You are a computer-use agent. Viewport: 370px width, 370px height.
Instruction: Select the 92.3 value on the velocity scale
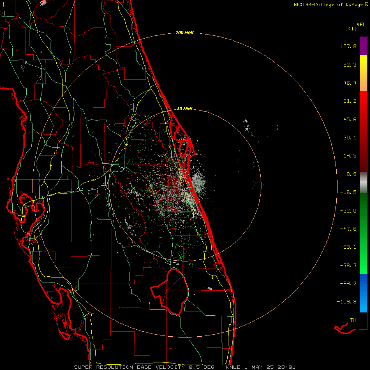pyautogui.click(x=350, y=65)
